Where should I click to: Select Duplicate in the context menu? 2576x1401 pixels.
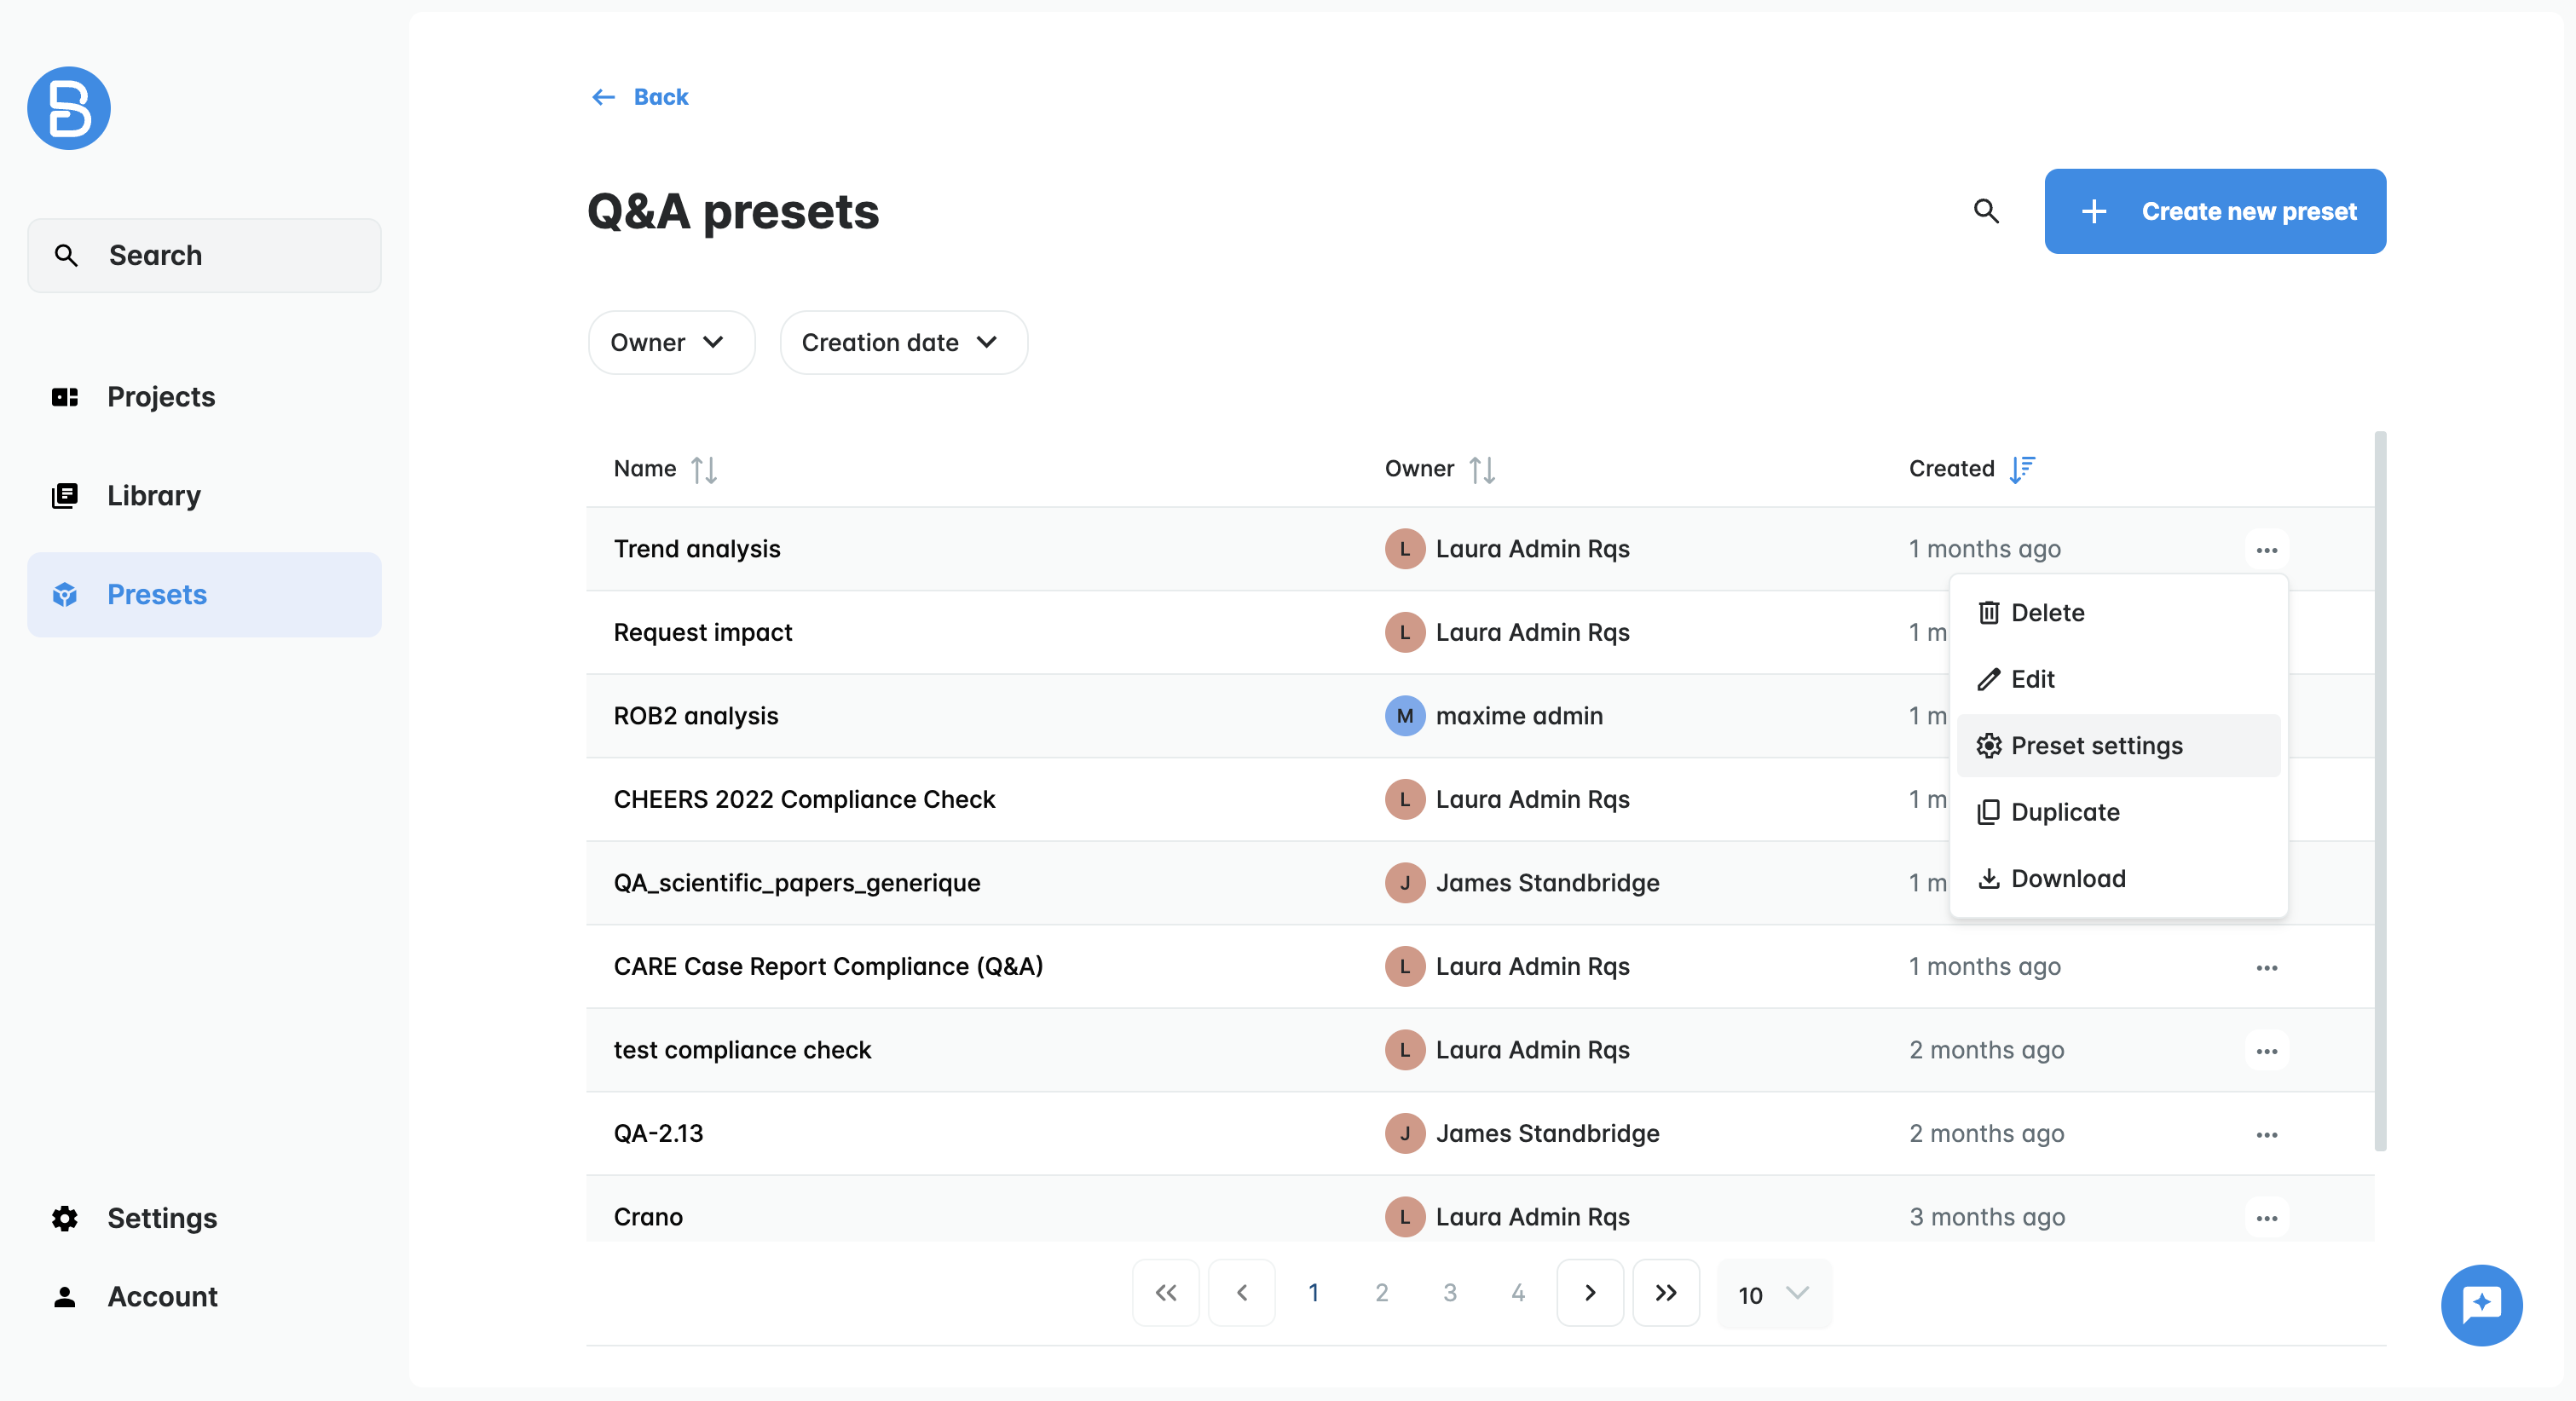tap(2064, 812)
